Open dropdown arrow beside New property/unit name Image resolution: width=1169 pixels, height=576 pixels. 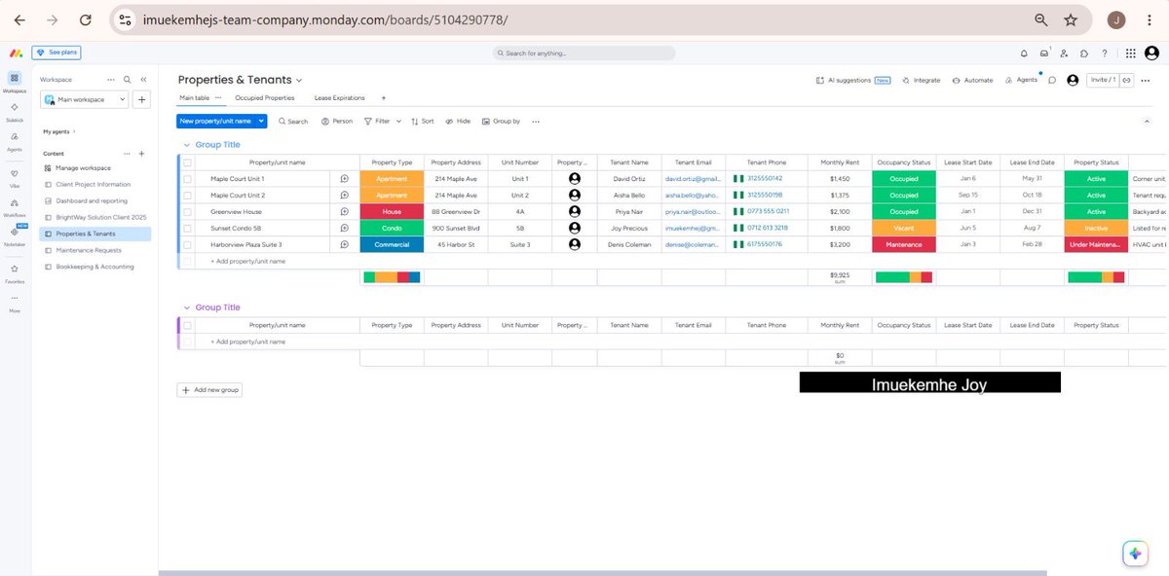[261, 122]
